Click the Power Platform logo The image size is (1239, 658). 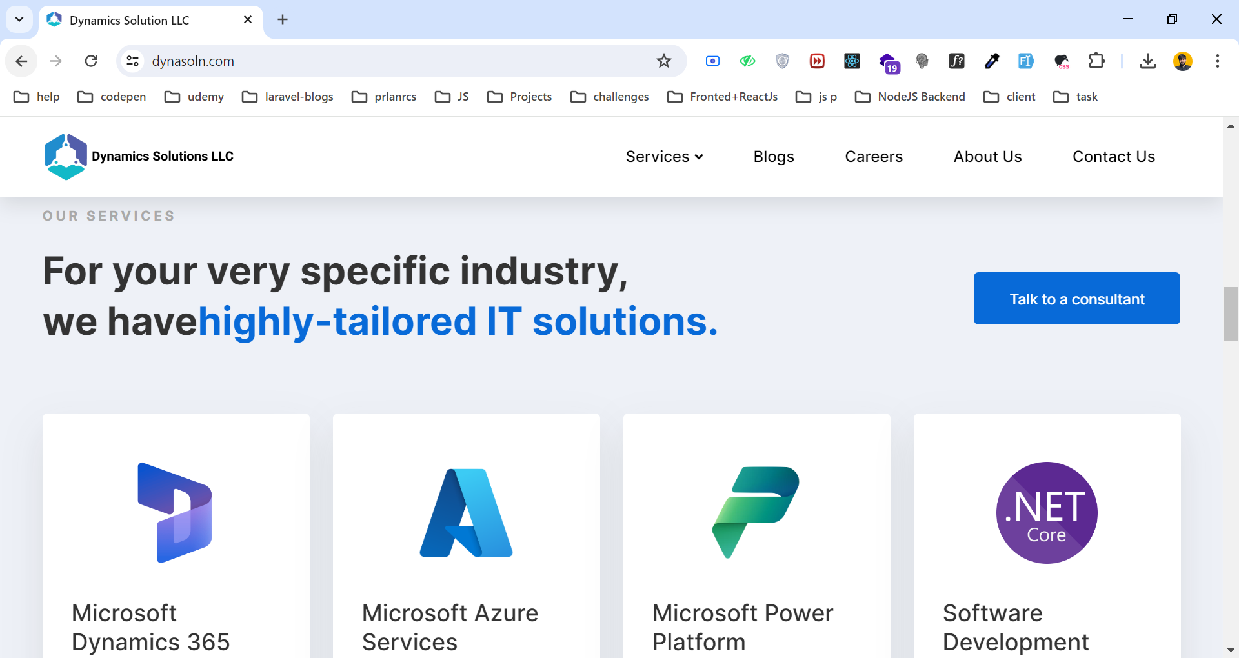(756, 513)
